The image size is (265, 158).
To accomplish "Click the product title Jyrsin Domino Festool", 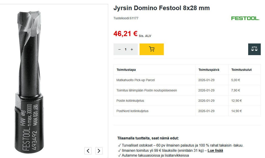I will pyautogui.click(x=161, y=8).
